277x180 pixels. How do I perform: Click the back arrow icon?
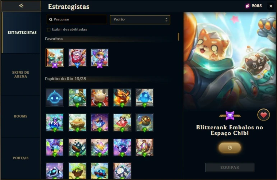pyautogui.click(x=21, y=6)
